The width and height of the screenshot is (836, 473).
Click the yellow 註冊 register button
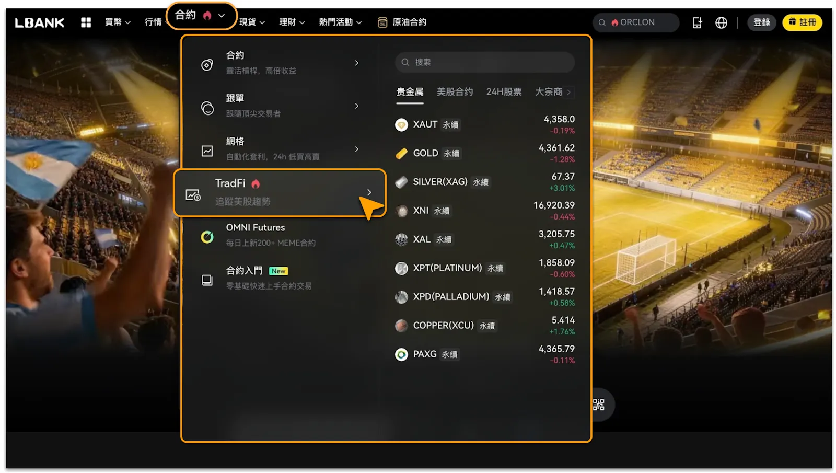[802, 22]
